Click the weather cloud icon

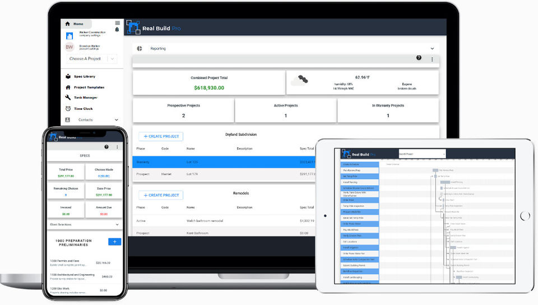point(299,81)
